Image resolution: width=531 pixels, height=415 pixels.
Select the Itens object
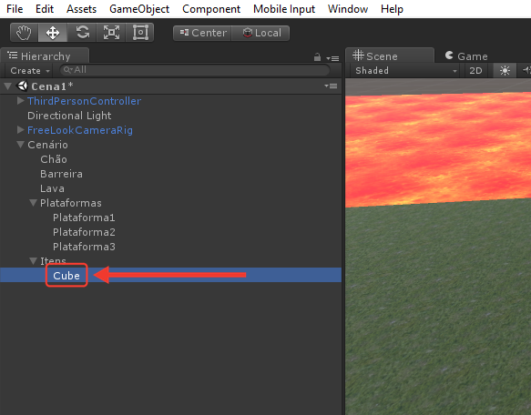click(53, 261)
